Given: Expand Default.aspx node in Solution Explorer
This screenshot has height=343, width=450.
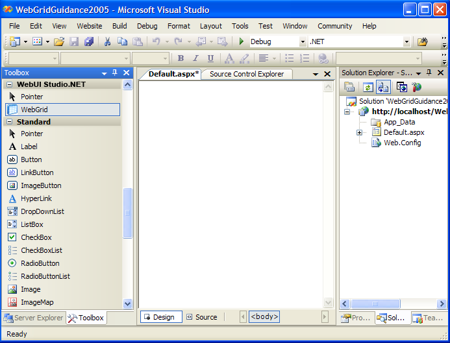Looking at the screenshot, I should pos(359,132).
